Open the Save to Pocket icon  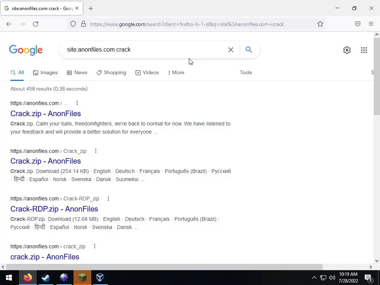pos(358,24)
